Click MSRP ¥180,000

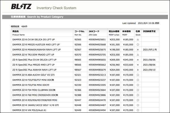[x=128, y=50]
